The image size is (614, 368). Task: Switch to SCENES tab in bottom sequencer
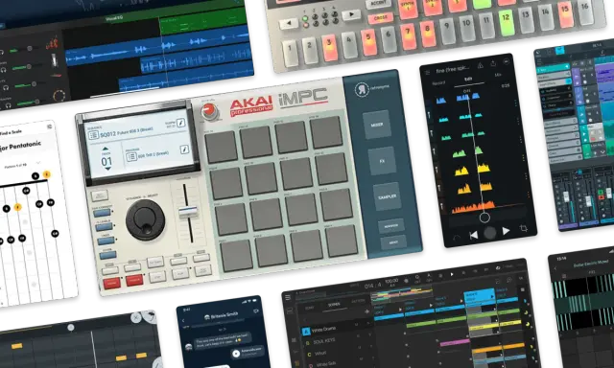pos(334,304)
